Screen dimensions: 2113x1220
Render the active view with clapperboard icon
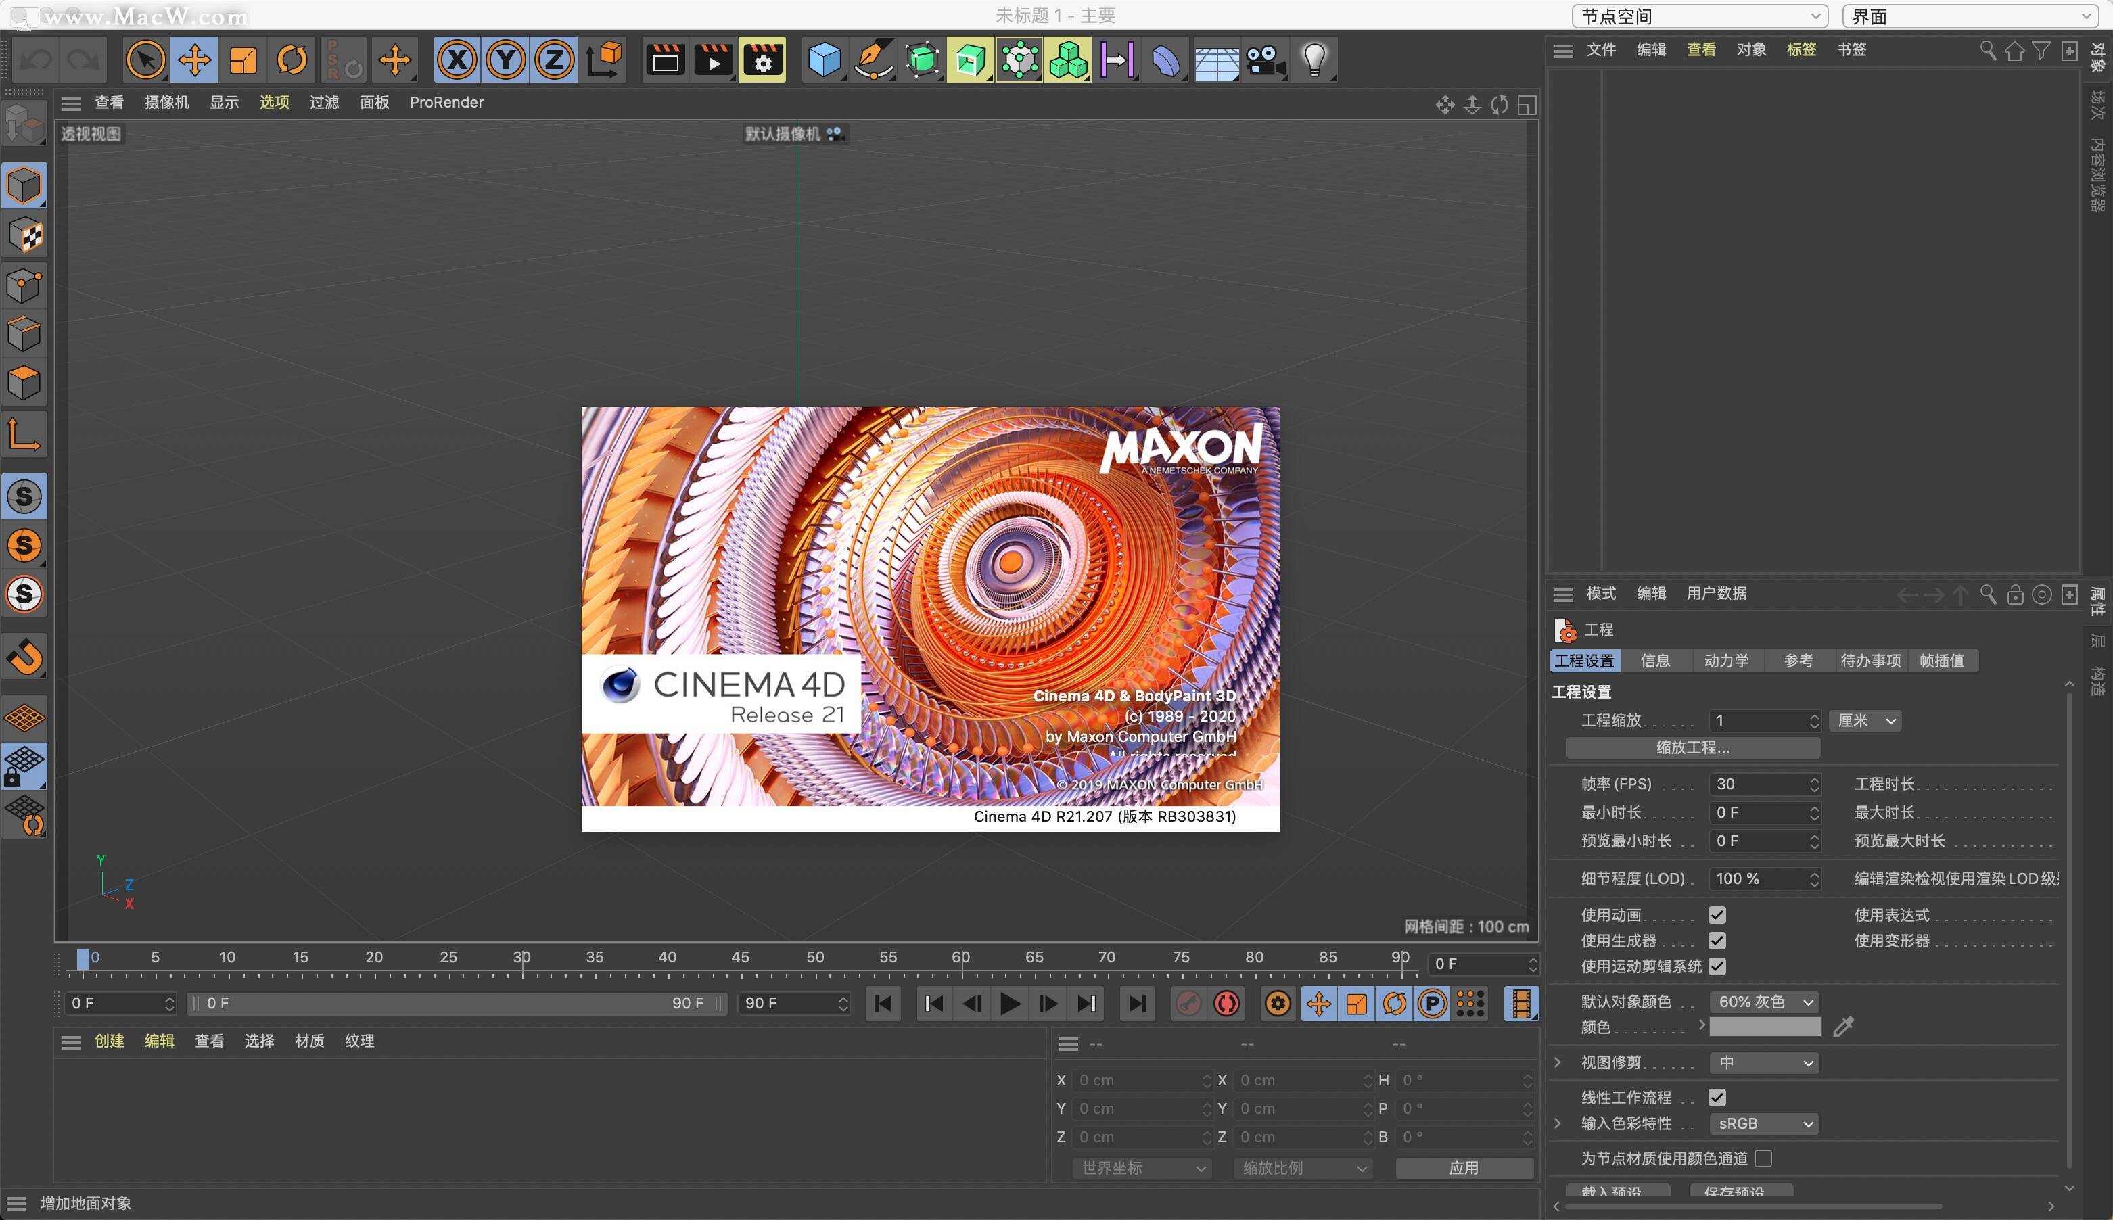click(666, 60)
